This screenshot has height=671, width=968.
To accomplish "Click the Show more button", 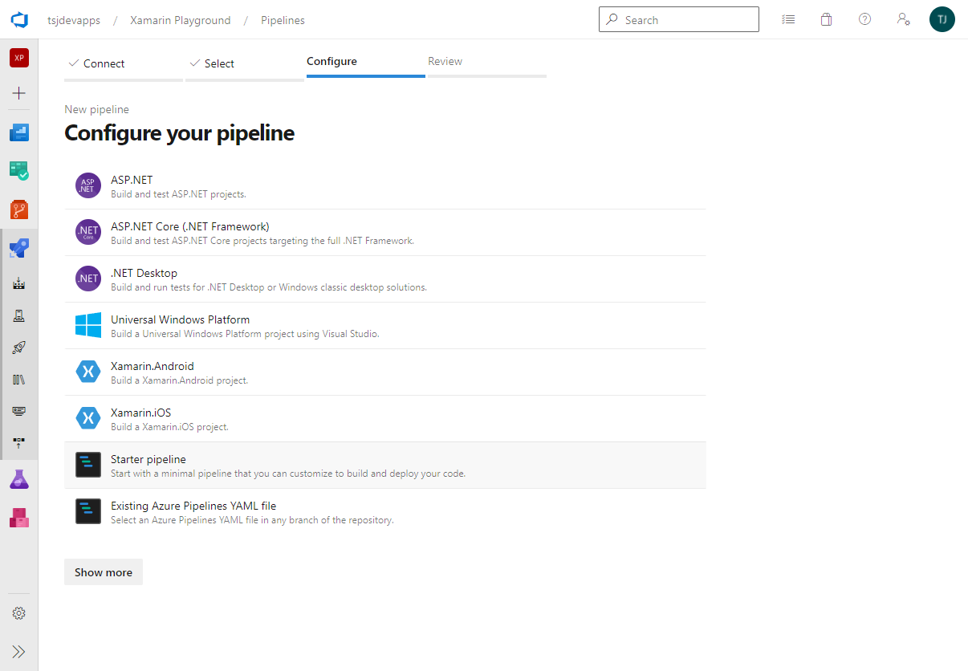I will tap(104, 572).
